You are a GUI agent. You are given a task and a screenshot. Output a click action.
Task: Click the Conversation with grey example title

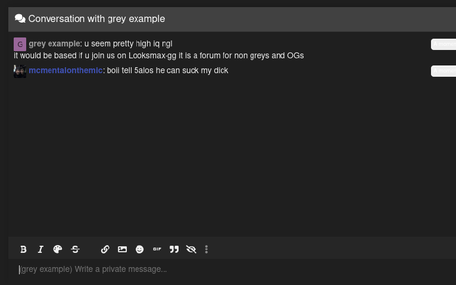(x=96, y=19)
